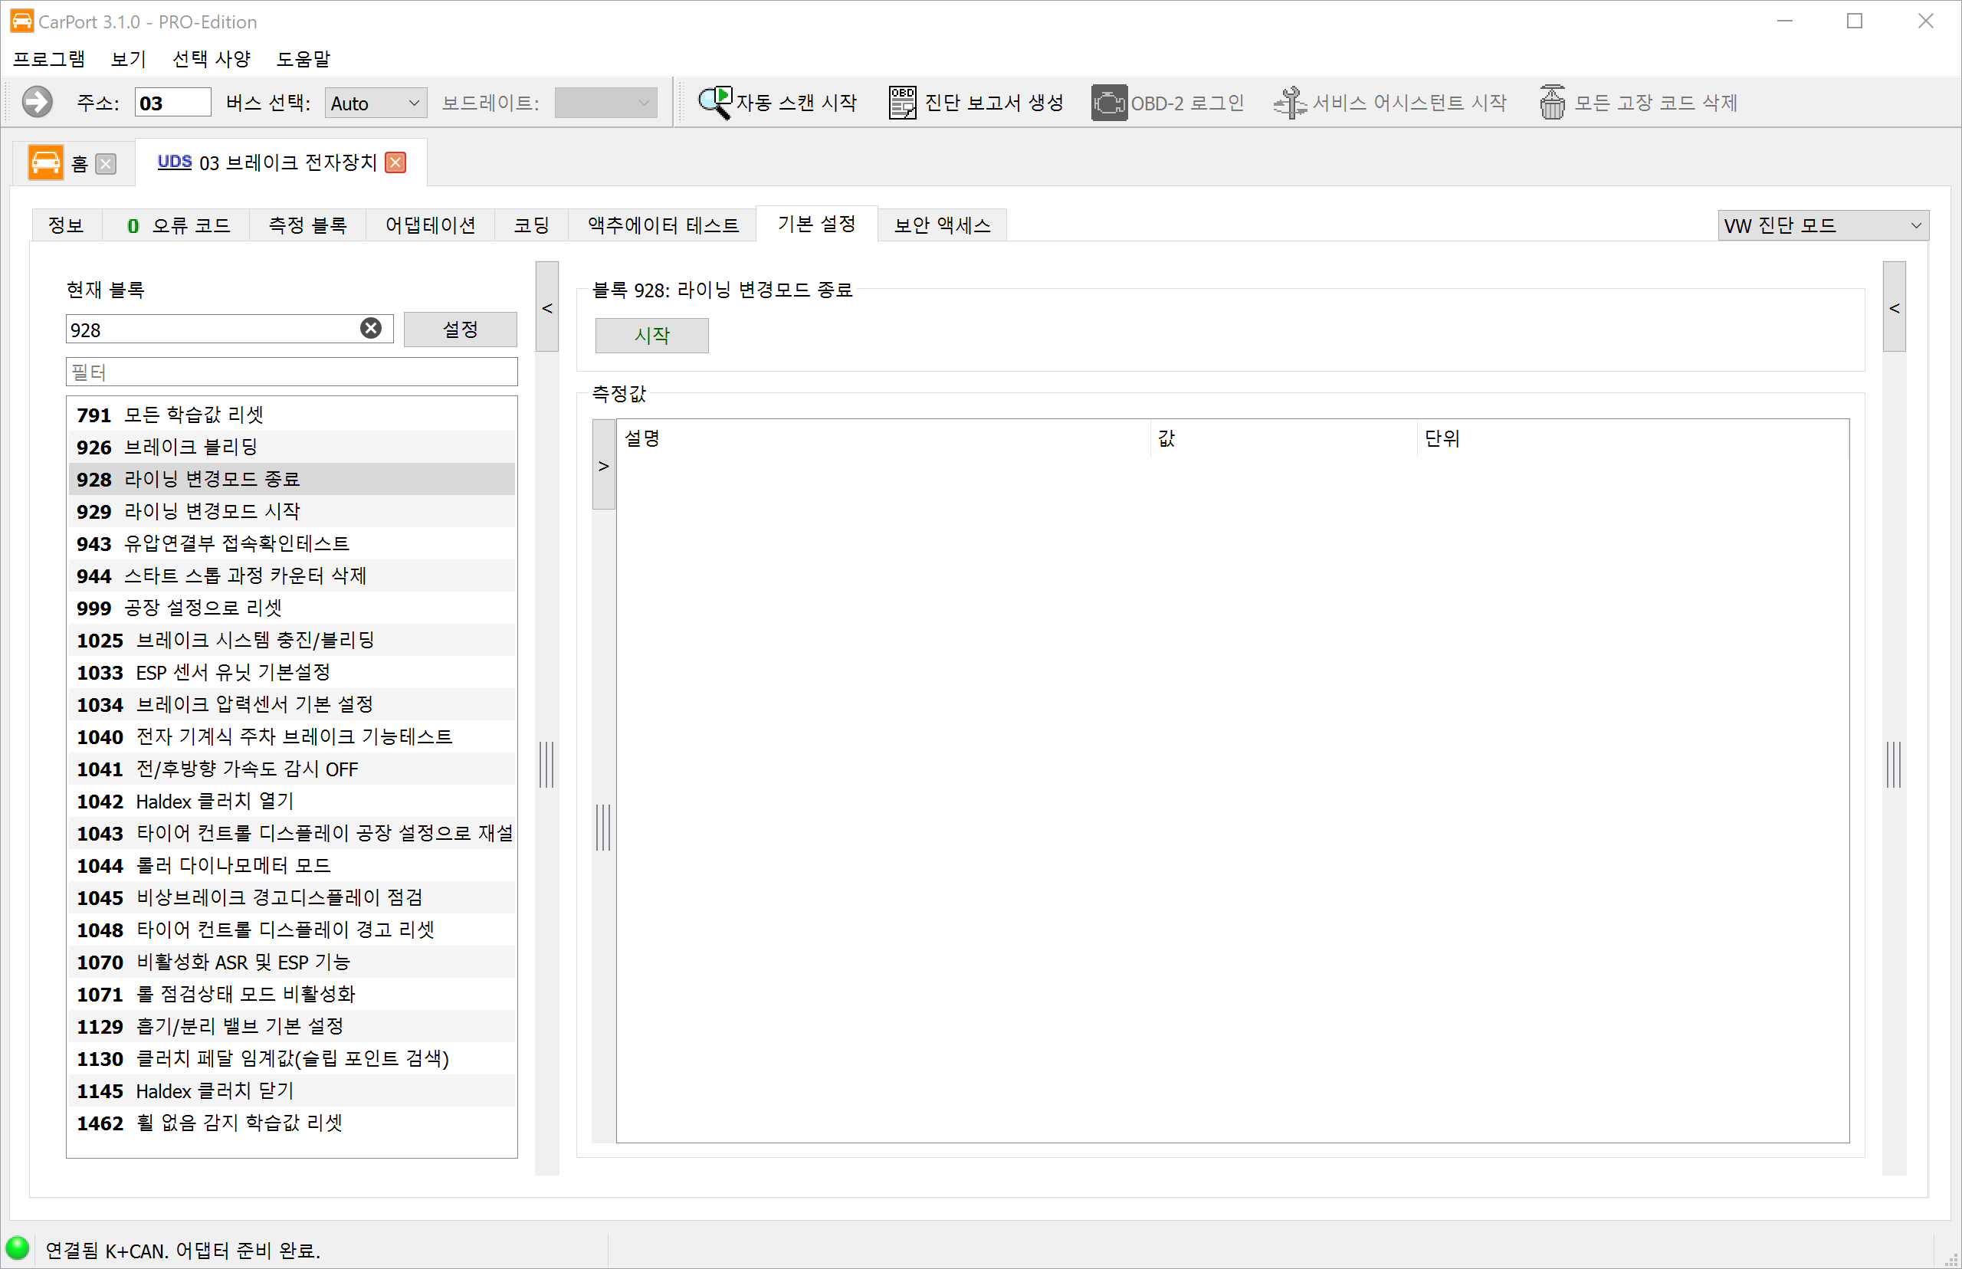The image size is (1962, 1269).
Task: Select block 1070 비활성화 ASR 및 ESP 기능
Action: pos(292,962)
